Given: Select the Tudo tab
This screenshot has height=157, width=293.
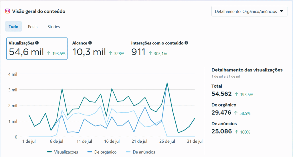Looking at the screenshot, I should pos(13,26).
